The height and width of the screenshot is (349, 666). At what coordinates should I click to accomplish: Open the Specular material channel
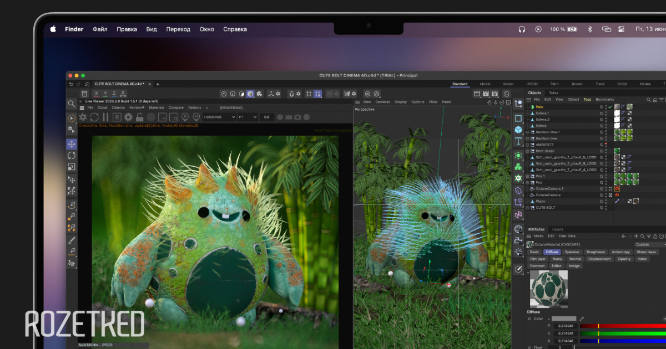pyautogui.click(x=572, y=252)
